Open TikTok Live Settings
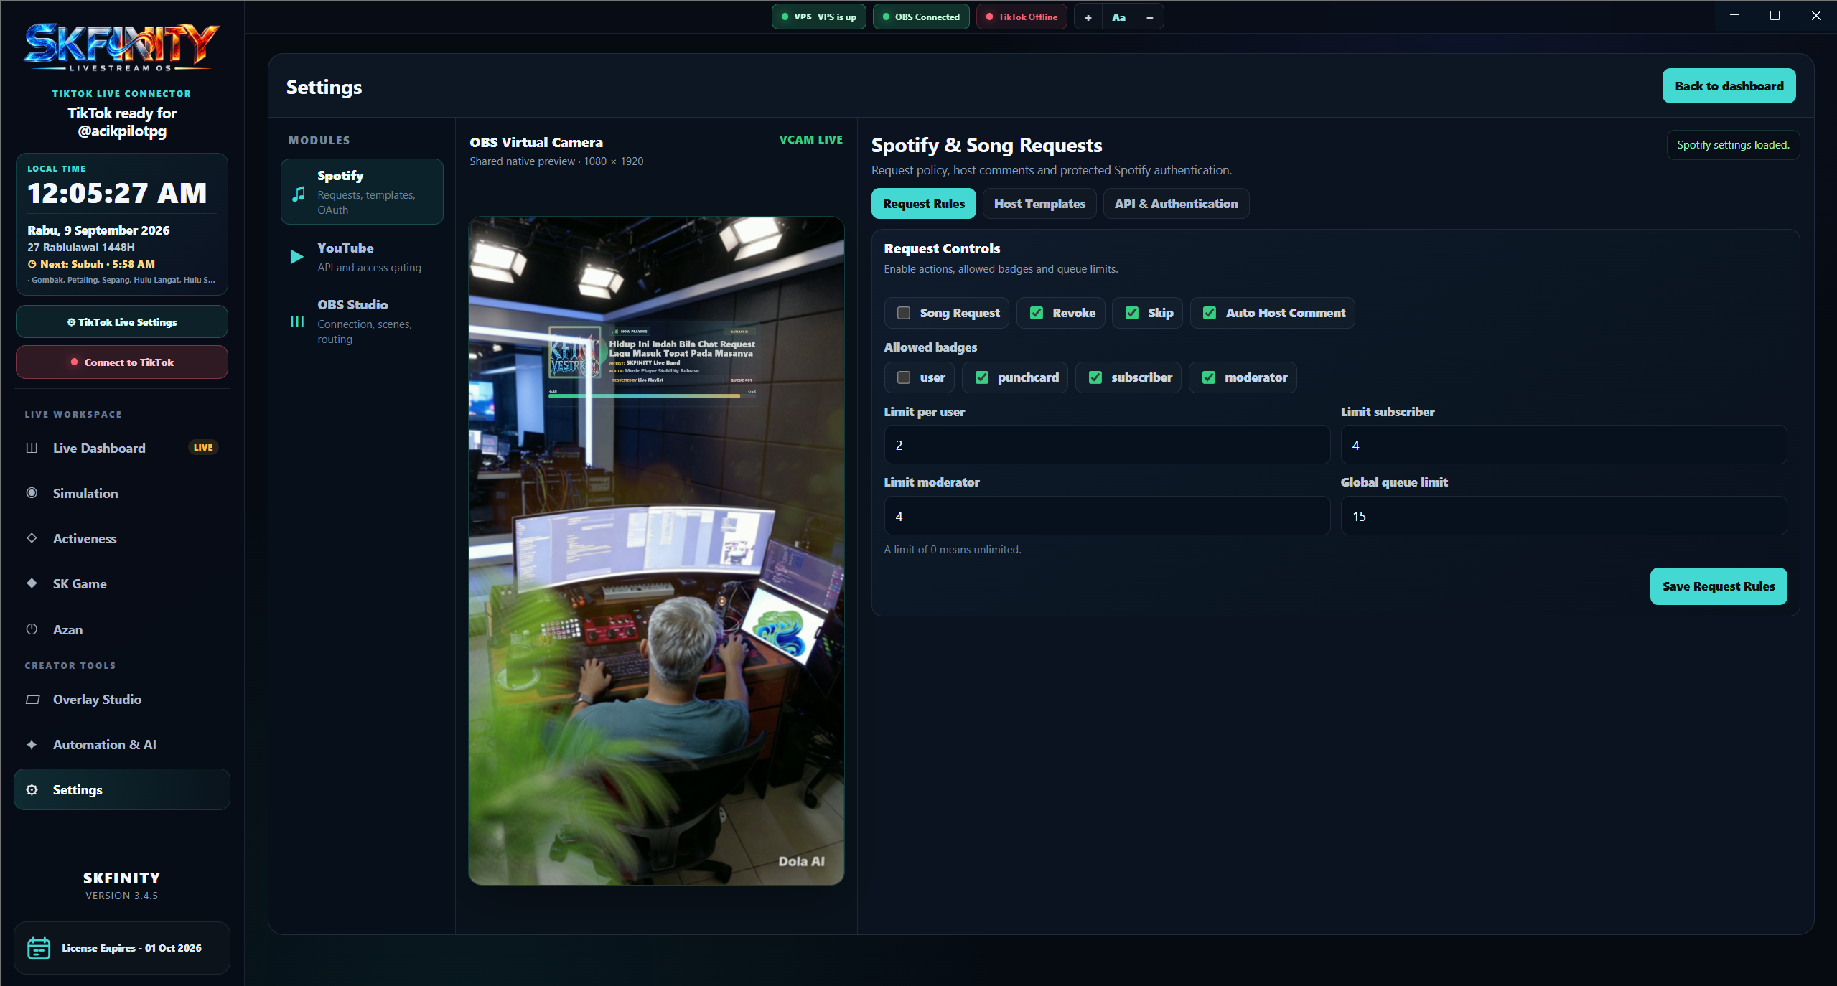Image resolution: width=1837 pixels, height=986 pixels. [x=122, y=322]
